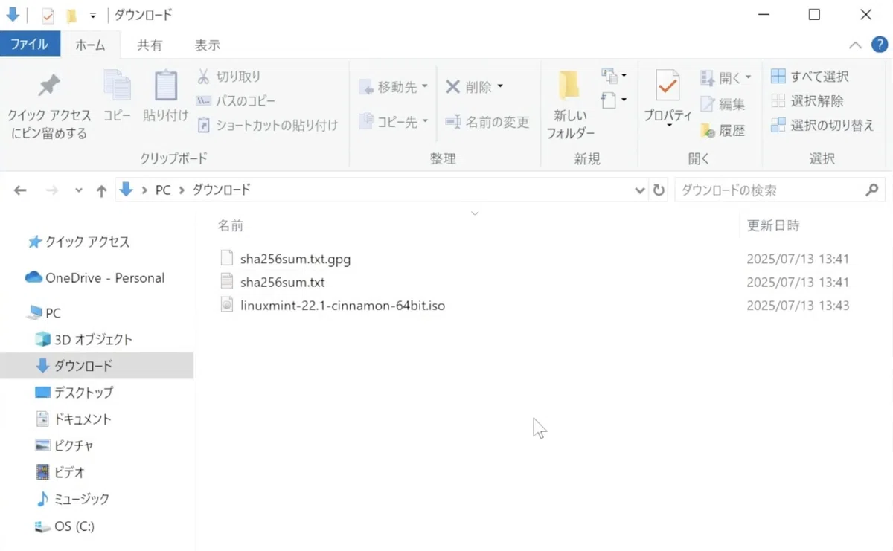Select linuxmint-22.1-cinnamon-64bit.iso file name
This screenshot has height=551, width=893.
[x=343, y=305]
